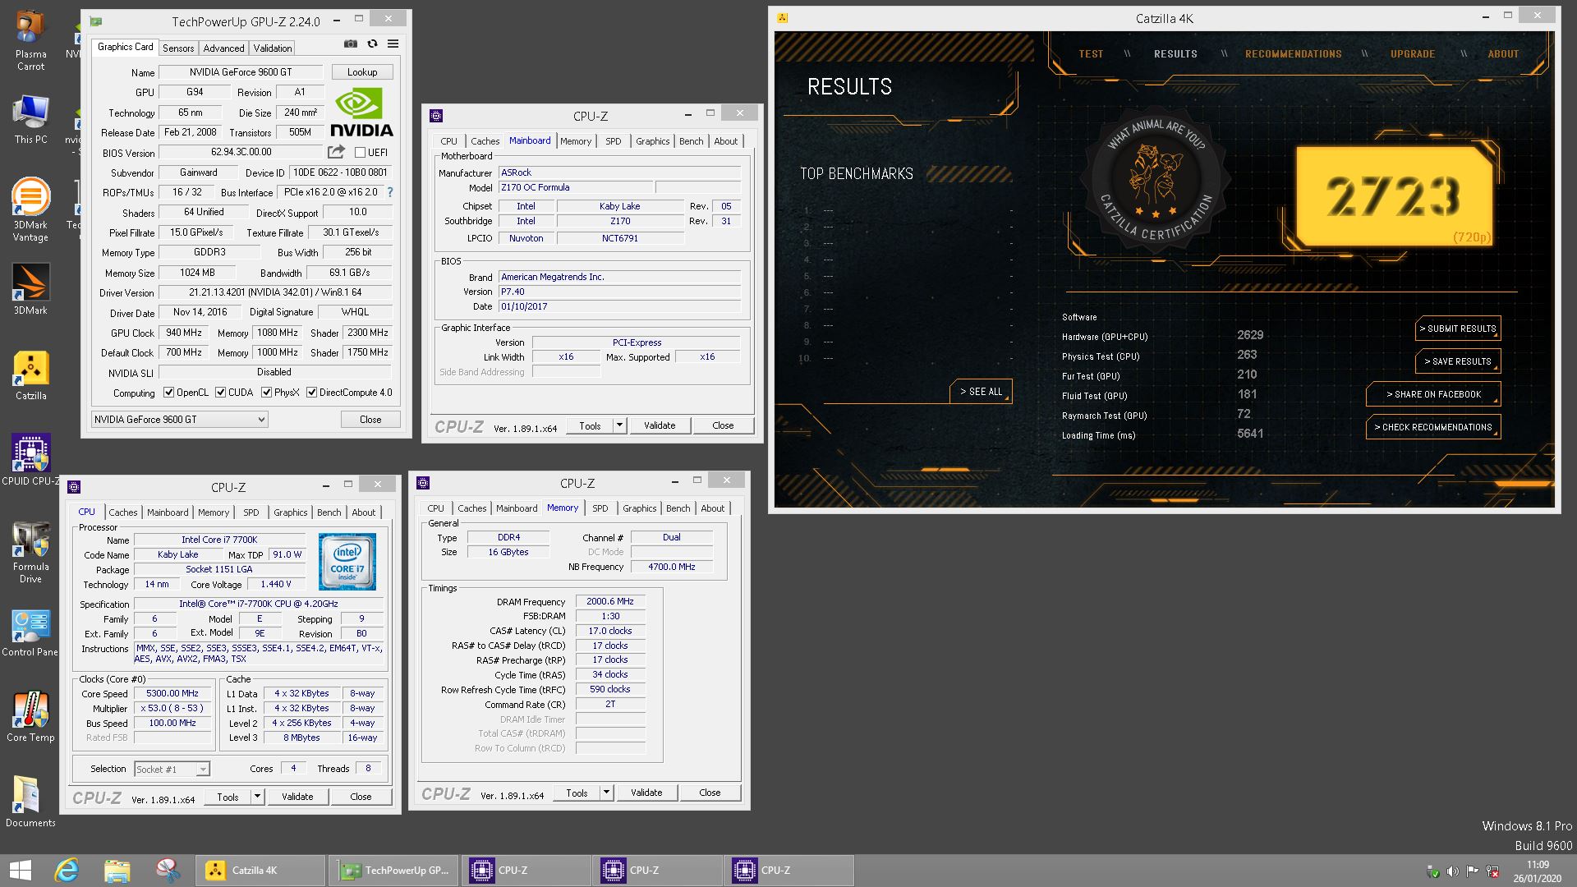Image resolution: width=1577 pixels, height=887 pixels.
Task: Open Windows Start button
Action: pyautogui.click(x=20, y=871)
